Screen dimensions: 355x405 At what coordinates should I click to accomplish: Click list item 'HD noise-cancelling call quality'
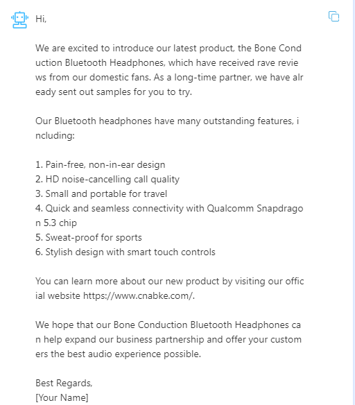(x=107, y=179)
